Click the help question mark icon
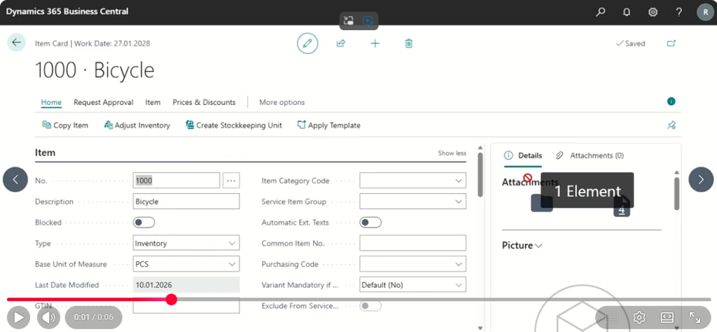Viewport: 717px width, 332px height. pyautogui.click(x=678, y=12)
